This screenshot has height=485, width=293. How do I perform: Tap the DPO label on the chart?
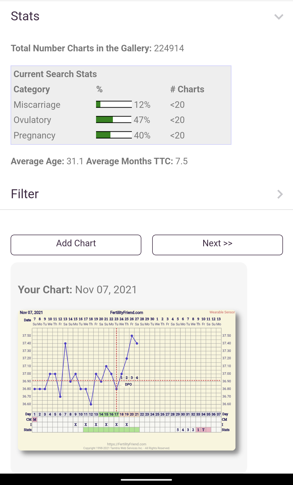[128, 385]
